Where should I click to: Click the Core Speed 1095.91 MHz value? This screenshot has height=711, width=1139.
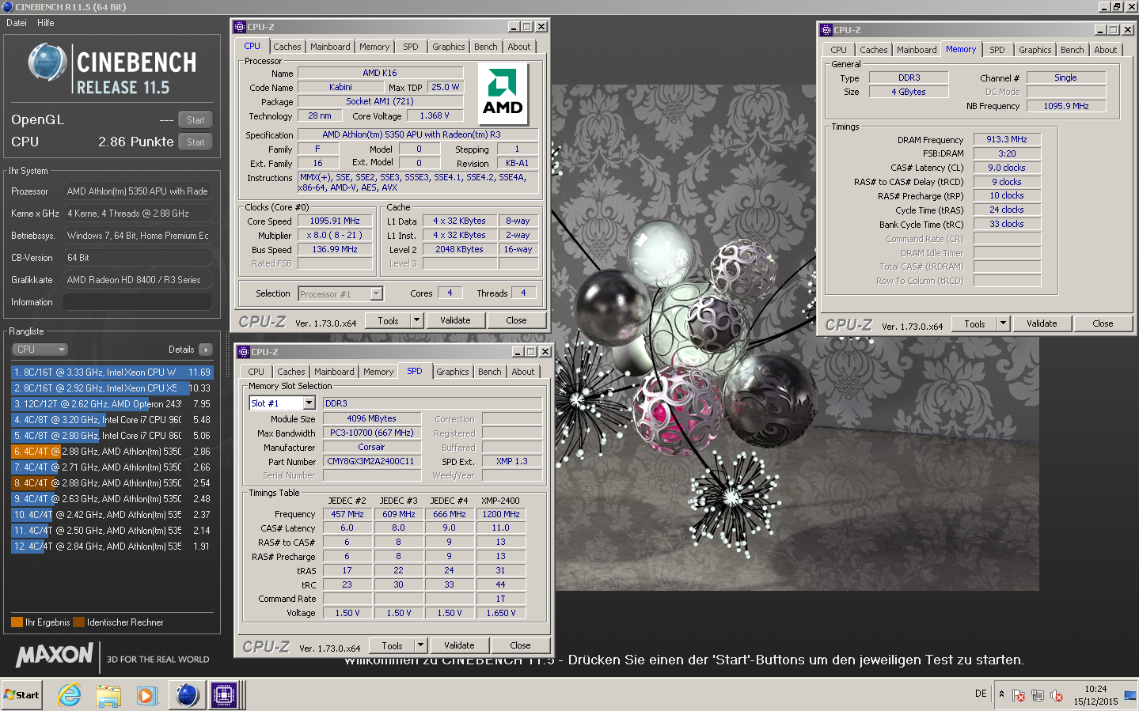point(335,221)
